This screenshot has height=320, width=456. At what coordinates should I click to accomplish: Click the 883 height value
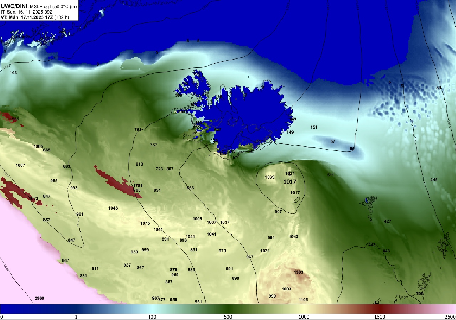tap(191, 270)
